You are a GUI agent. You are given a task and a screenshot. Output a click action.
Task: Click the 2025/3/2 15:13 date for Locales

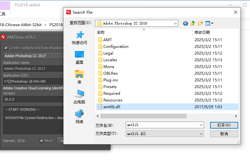point(208,60)
